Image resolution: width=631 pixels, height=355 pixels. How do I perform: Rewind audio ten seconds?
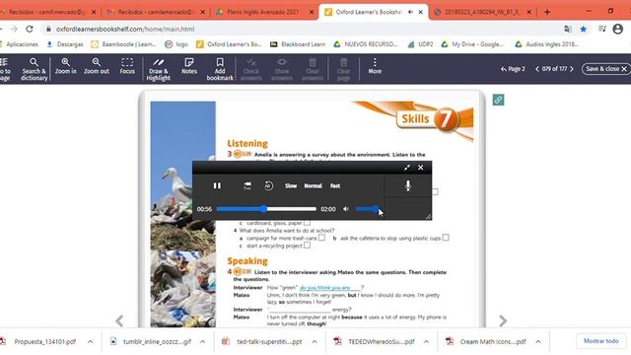(x=268, y=185)
